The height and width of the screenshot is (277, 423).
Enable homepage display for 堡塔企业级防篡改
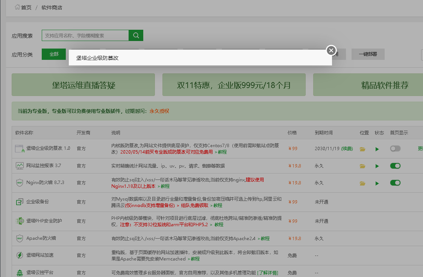(x=395, y=149)
